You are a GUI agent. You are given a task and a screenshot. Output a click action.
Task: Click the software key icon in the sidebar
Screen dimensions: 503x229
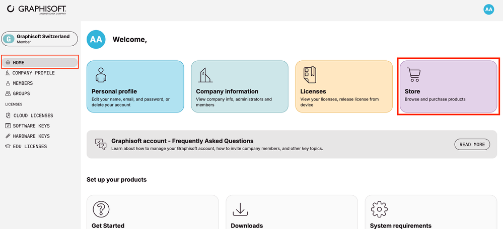(x=8, y=126)
